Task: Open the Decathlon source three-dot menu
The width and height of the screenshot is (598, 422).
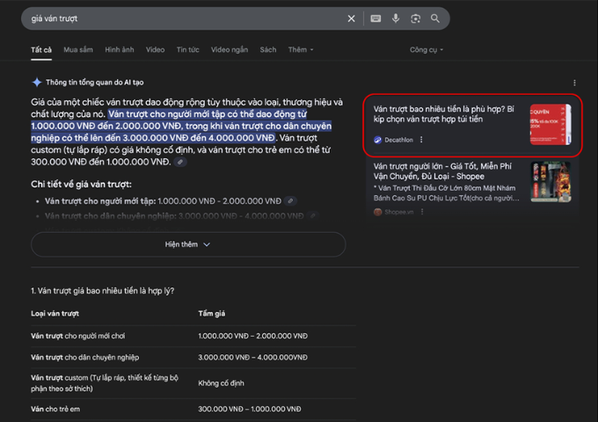Action: [x=421, y=140]
